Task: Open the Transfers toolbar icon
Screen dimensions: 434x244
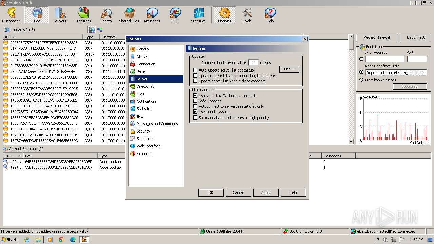Action: [x=83, y=16]
